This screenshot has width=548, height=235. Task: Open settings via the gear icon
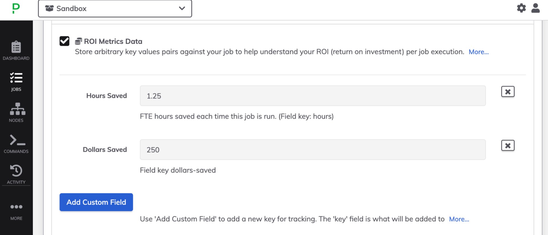521,8
